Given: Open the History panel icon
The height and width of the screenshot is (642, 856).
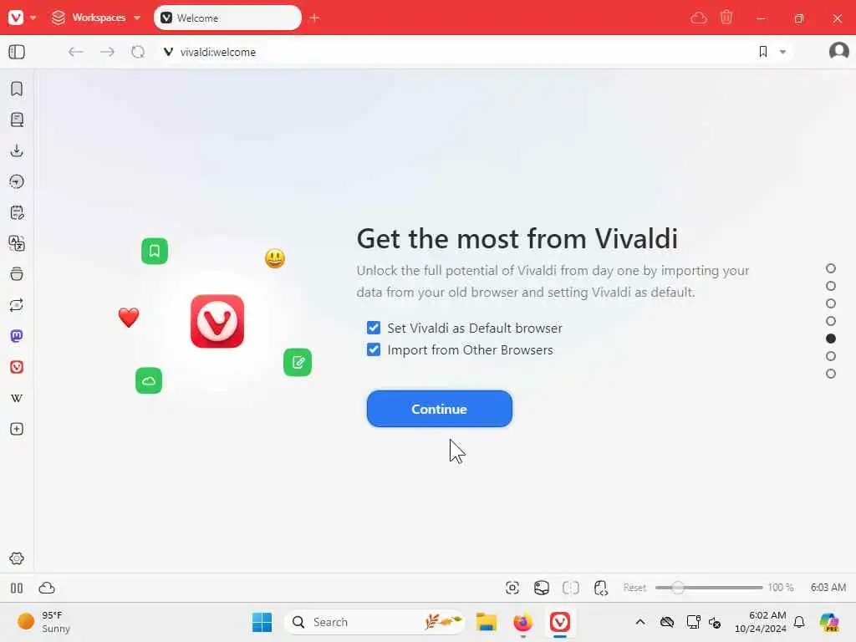Looking at the screenshot, I should (x=17, y=181).
